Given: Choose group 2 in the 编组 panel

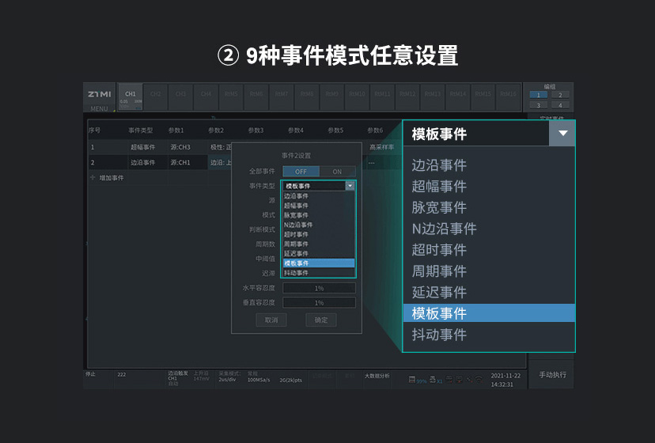Looking at the screenshot, I should tap(560, 95).
